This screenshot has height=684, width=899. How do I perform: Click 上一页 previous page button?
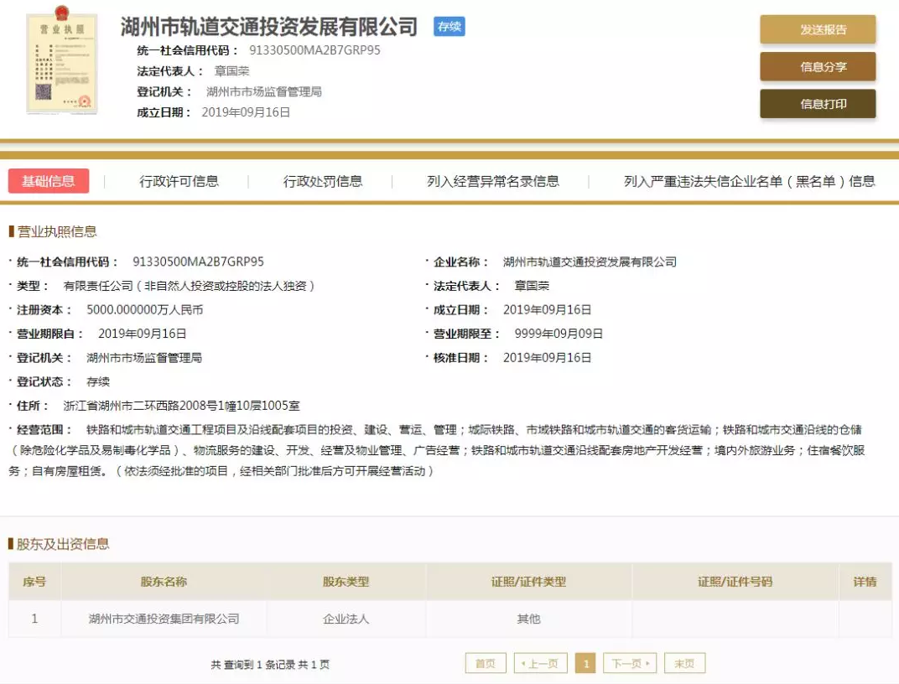(x=540, y=663)
